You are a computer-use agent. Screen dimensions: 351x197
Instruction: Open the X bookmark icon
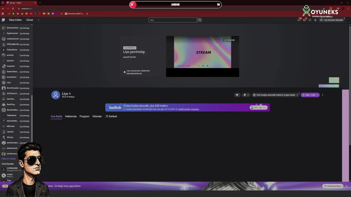[x=35, y=14]
